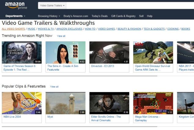Open Elder Scrolls Online - The Arrival Cinematic title
The height and width of the screenshot is (130, 194).
click(106, 118)
